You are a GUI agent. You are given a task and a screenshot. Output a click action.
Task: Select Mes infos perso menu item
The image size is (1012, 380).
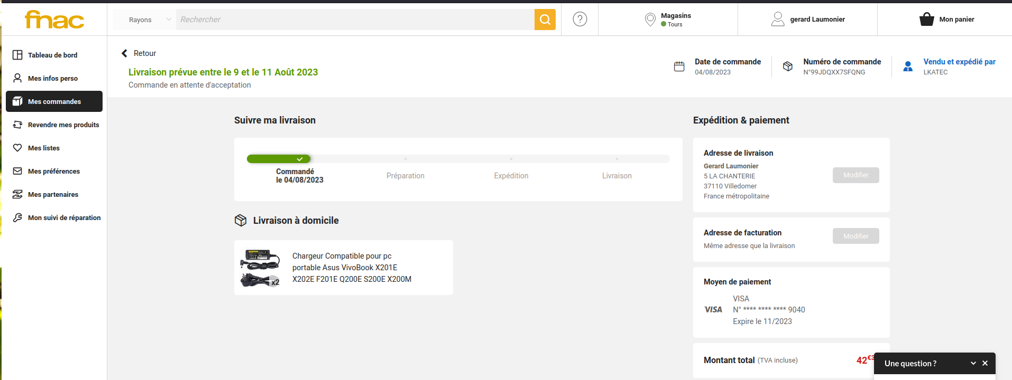52,78
